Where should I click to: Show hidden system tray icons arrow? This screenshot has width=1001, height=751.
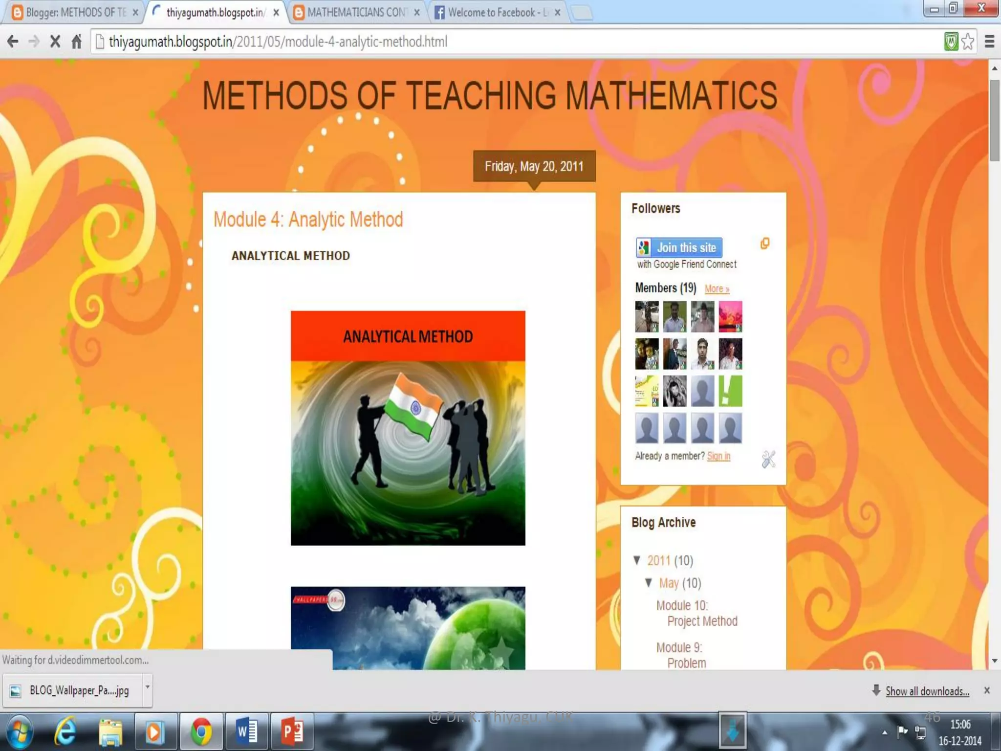(885, 732)
